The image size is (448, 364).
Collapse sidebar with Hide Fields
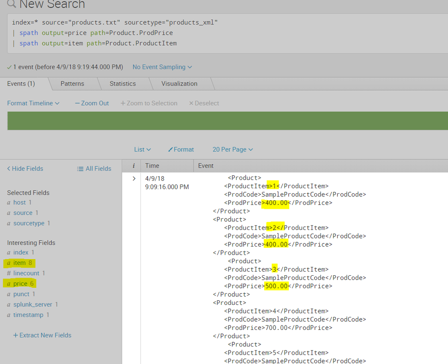tap(25, 169)
